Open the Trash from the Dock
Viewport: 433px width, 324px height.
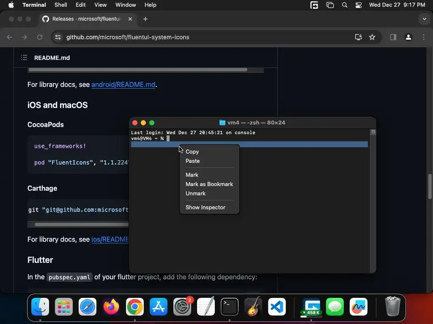point(392,307)
